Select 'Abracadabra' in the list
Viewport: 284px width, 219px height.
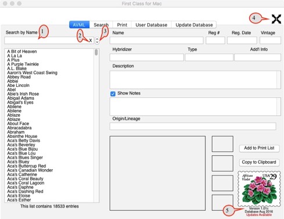pos(19,128)
